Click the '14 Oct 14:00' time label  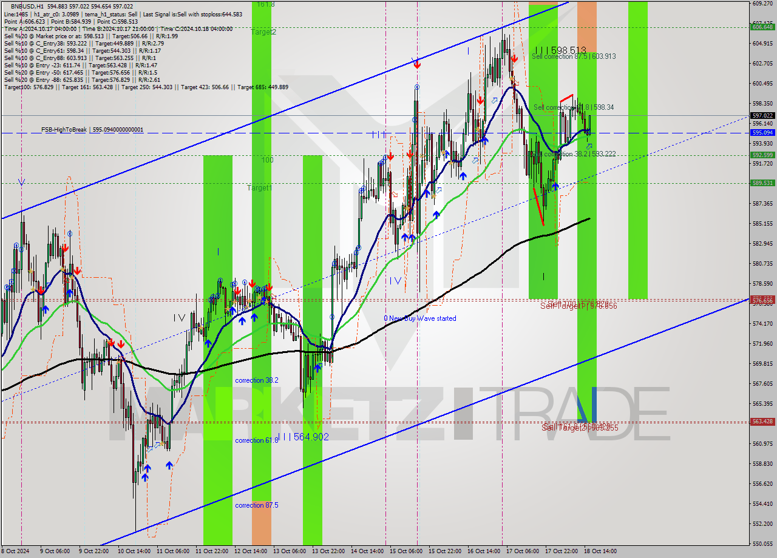click(367, 551)
